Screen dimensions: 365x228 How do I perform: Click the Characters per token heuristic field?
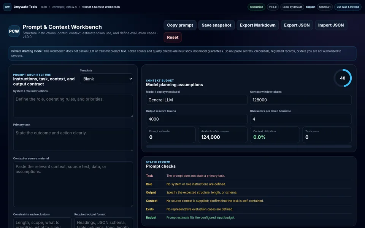(301, 119)
